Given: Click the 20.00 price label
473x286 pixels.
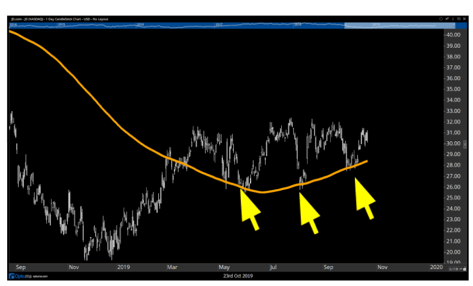Looking at the screenshot, I should (453, 252).
